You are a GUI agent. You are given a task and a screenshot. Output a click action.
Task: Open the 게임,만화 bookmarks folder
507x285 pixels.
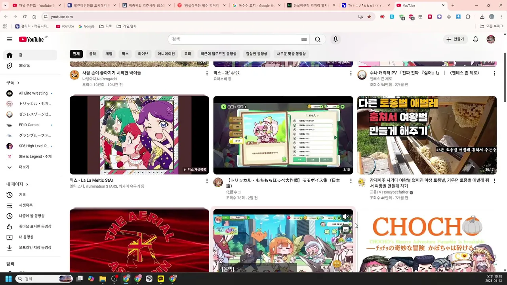(x=127, y=26)
